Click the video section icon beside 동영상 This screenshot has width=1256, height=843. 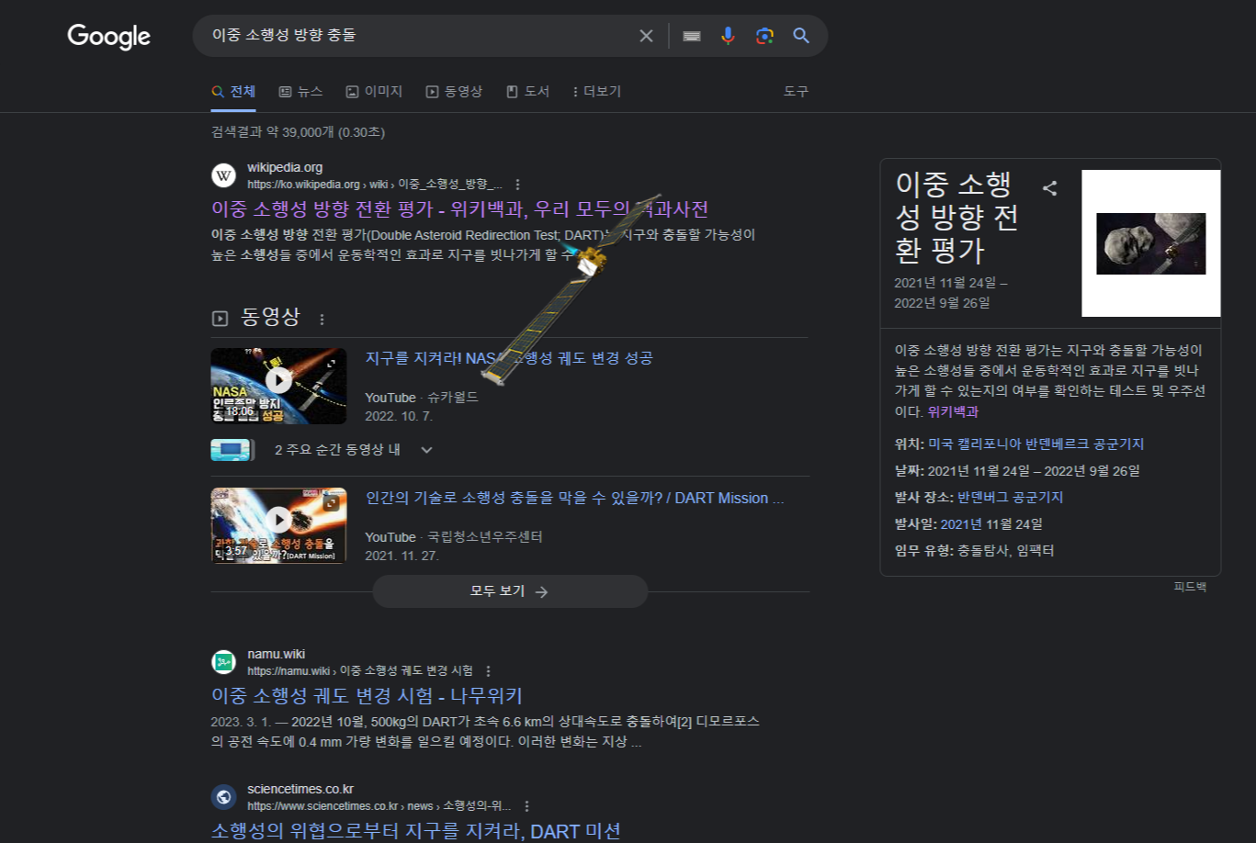(x=220, y=319)
